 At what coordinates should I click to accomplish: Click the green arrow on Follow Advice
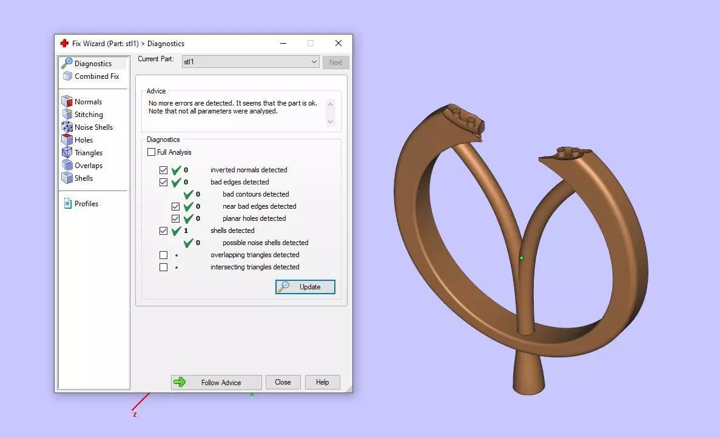[x=180, y=382]
